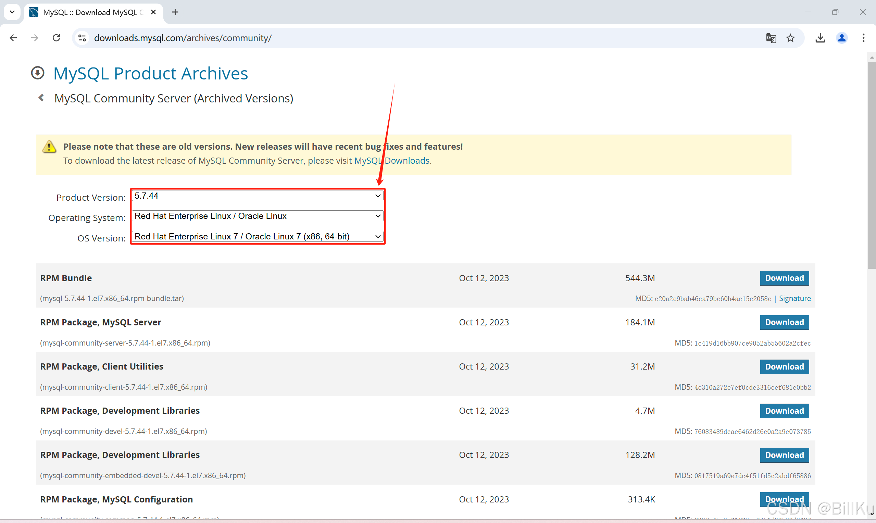The image size is (876, 523).
Task: Click the 184.1M size value
Action: tap(640, 322)
